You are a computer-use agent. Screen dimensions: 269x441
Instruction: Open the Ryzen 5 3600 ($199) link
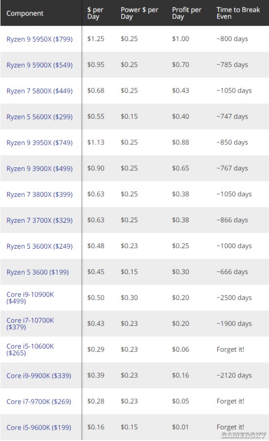pyautogui.click(x=37, y=272)
